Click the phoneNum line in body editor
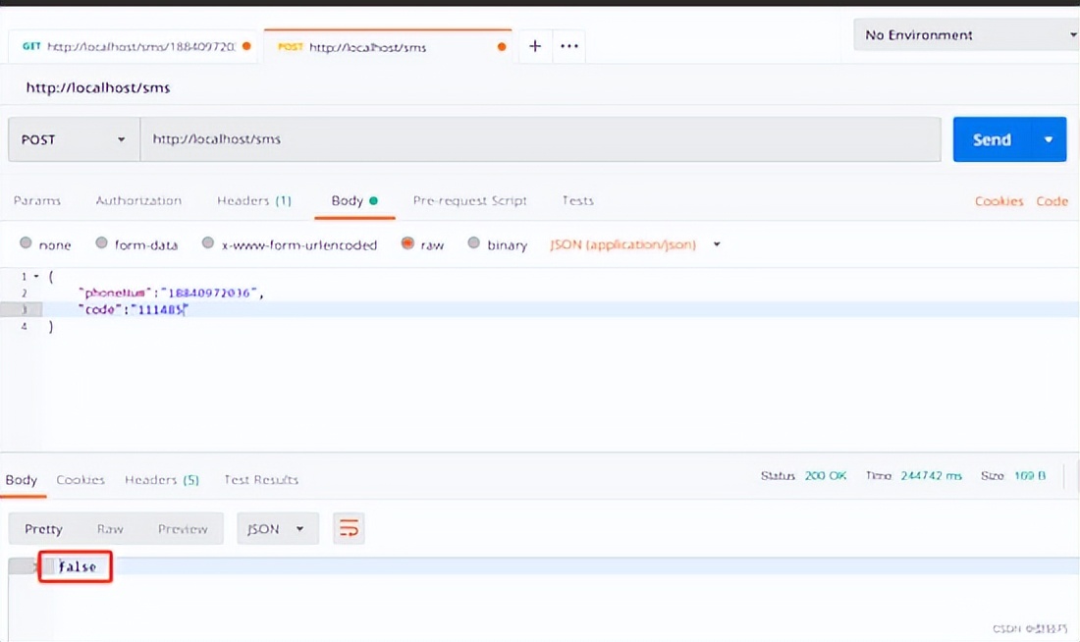 tap(171, 293)
